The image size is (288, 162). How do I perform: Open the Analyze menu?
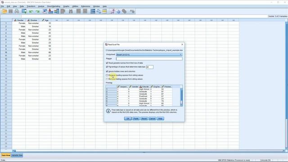coord(41,6)
